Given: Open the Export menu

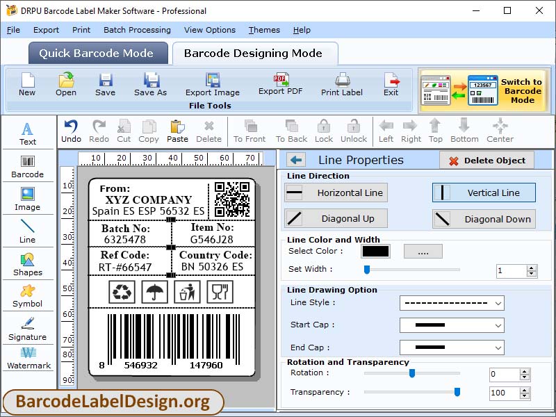Looking at the screenshot, I should pyautogui.click(x=46, y=30).
